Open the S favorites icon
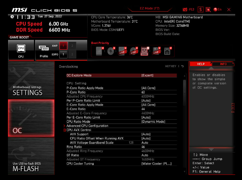This screenshot has width=242, height=180. point(200,9)
